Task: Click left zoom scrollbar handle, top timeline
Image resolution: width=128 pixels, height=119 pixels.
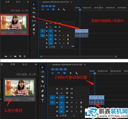Action: [x=41, y=56]
